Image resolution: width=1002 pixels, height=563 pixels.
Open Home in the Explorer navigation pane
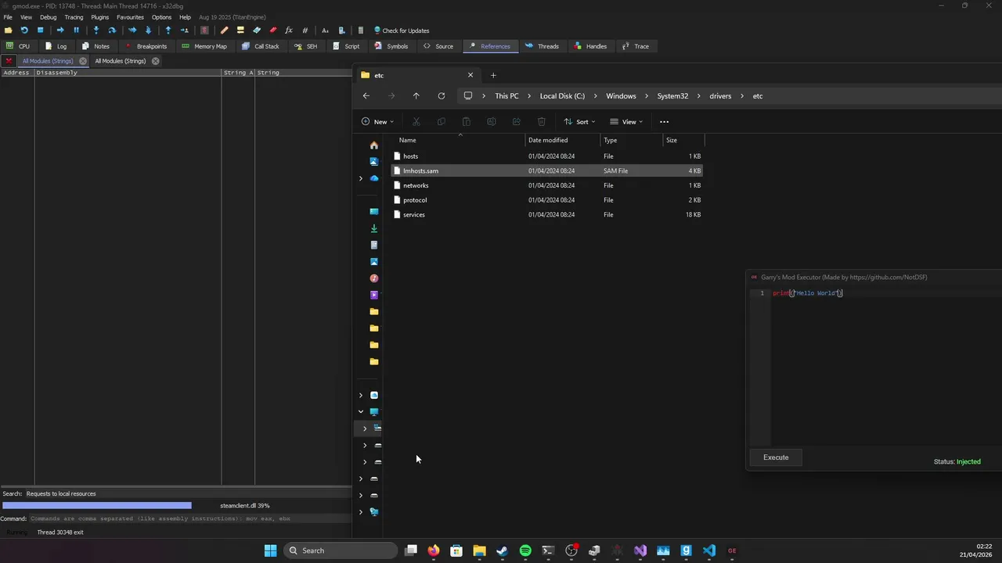[x=374, y=145]
